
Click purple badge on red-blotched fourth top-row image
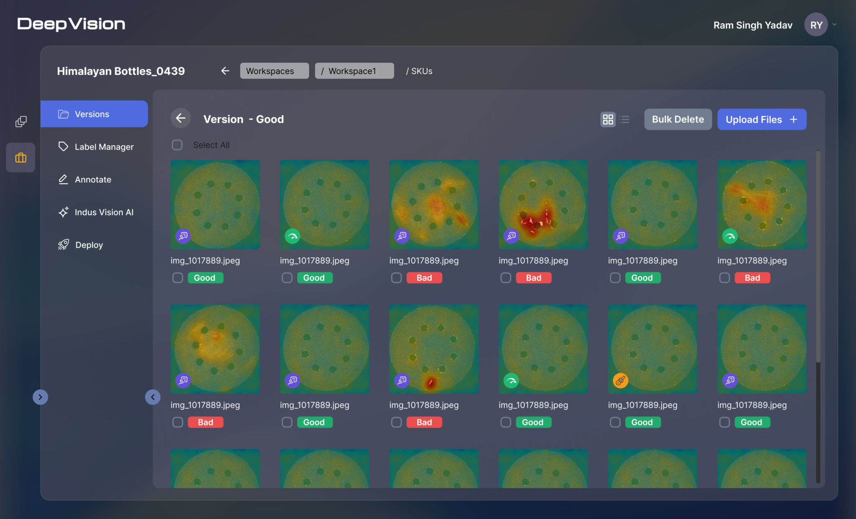pyautogui.click(x=511, y=236)
